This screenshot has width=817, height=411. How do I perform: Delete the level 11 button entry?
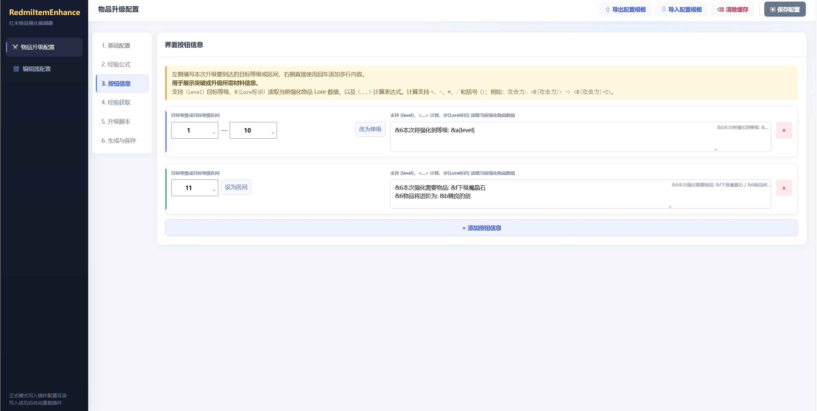[784, 188]
